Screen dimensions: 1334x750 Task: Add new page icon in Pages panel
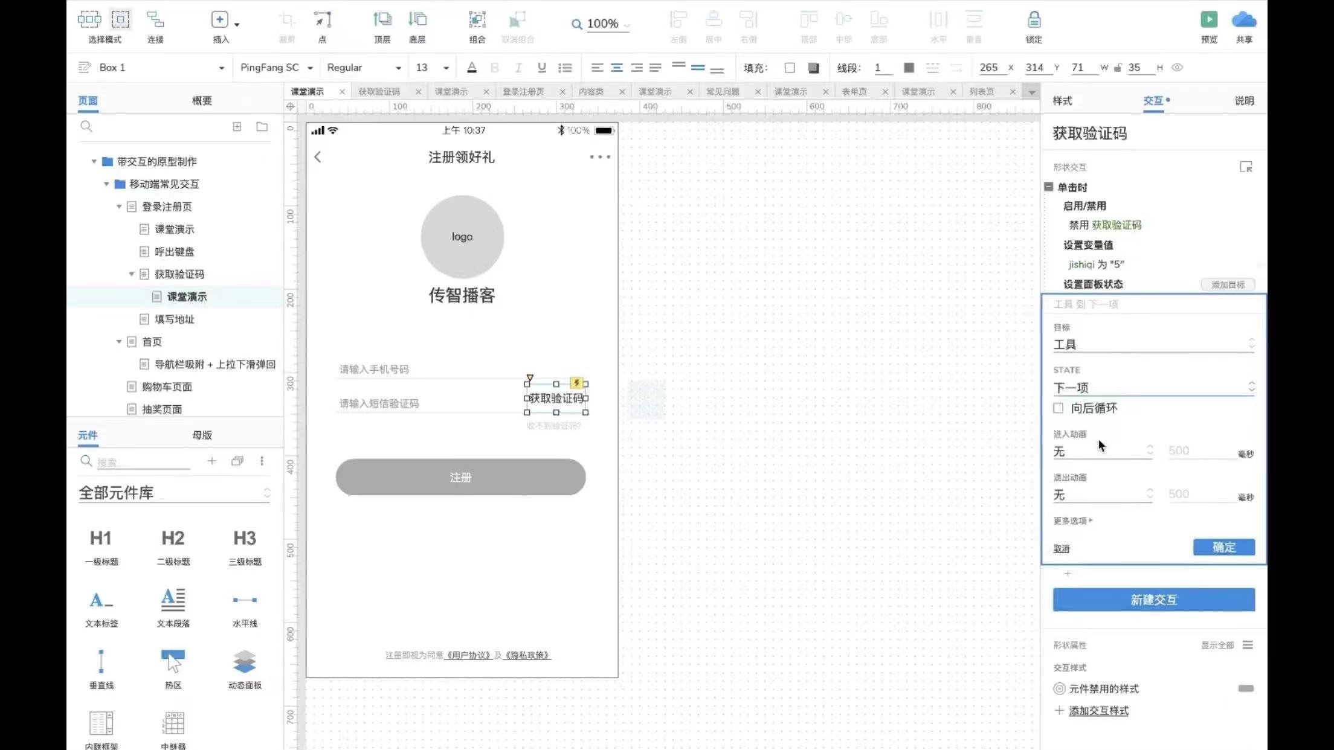coord(237,127)
